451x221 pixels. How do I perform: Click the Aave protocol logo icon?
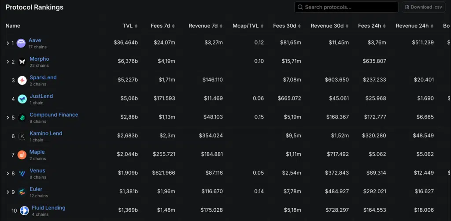click(x=21, y=44)
